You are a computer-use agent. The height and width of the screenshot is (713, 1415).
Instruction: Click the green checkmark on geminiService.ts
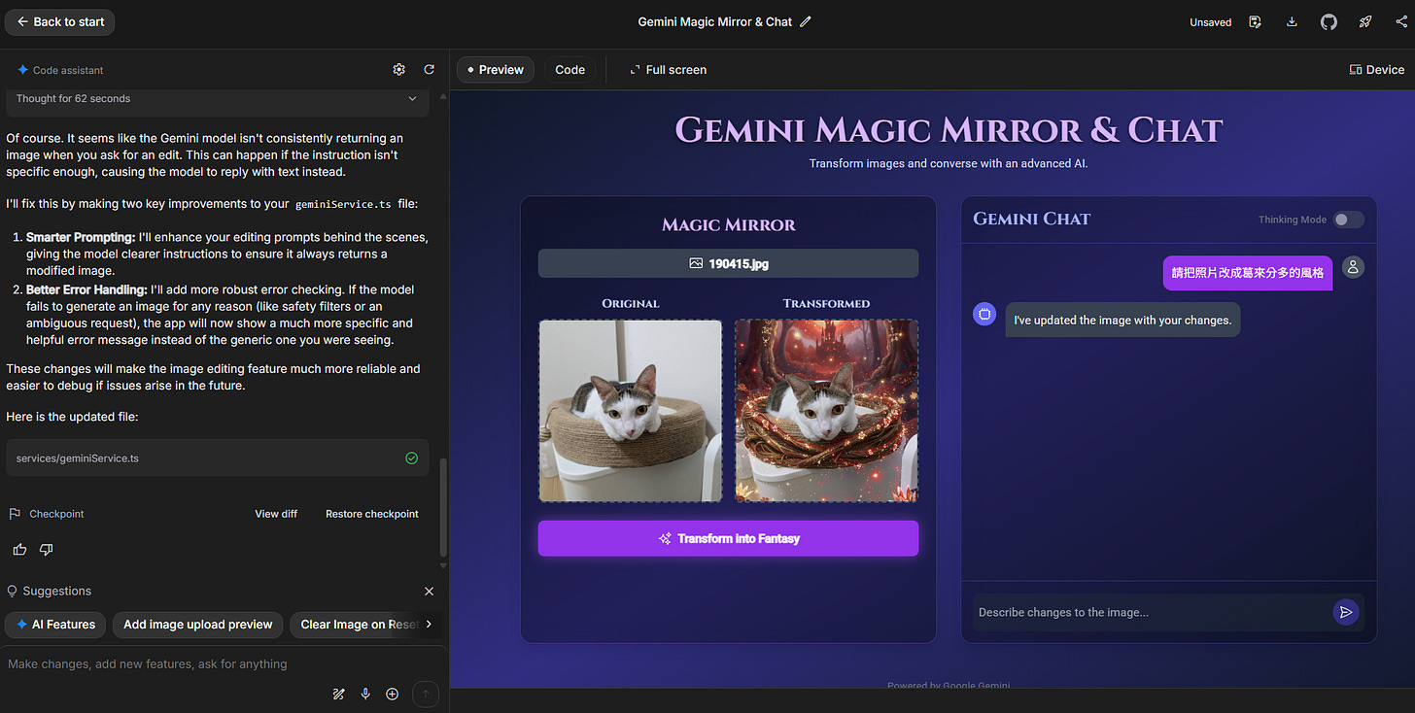click(x=411, y=458)
